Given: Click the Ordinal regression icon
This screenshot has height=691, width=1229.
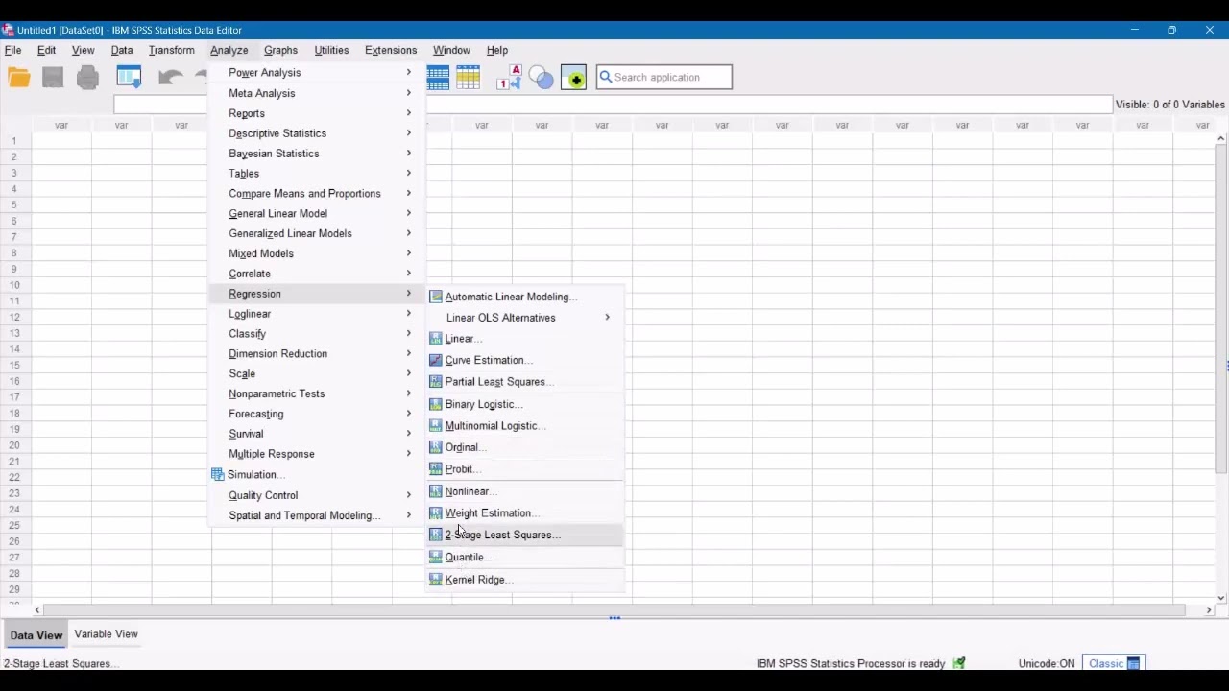Looking at the screenshot, I should (436, 447).
